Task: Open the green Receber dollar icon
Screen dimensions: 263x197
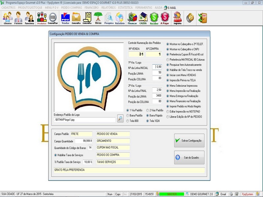Action: tap(154, 18)
